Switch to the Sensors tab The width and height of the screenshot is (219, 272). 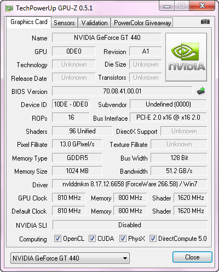pos(64,23)
